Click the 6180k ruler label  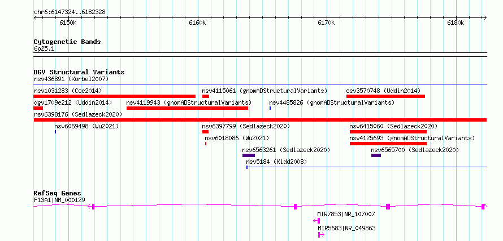click(x=456, y=23)
